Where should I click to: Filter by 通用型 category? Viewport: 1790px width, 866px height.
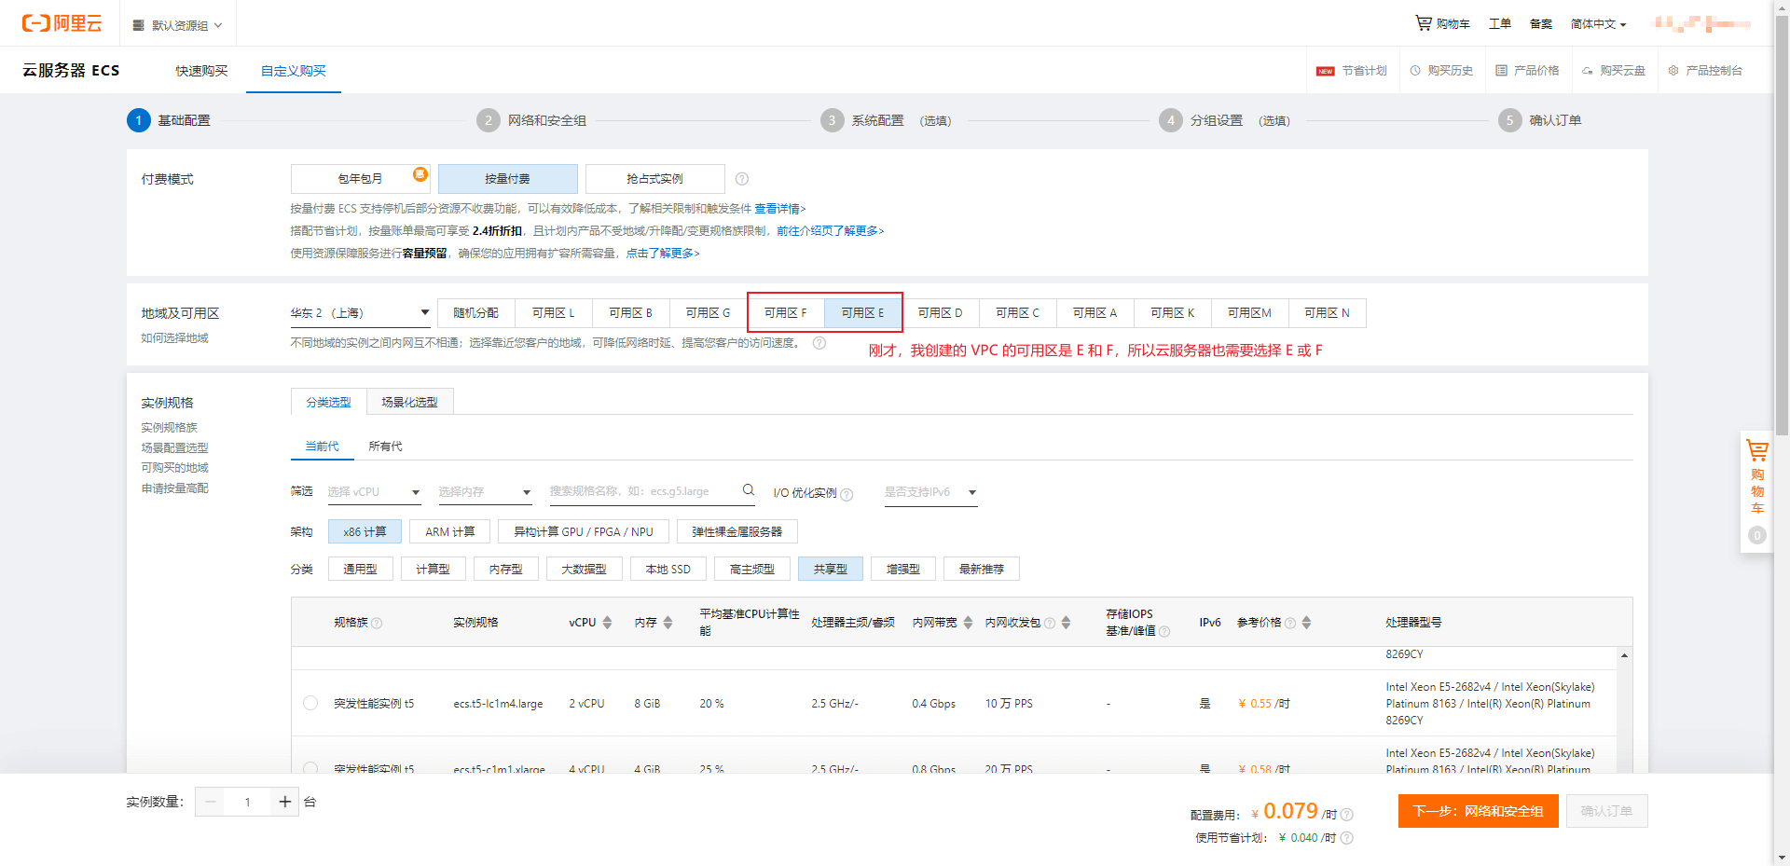pos(360,569)
